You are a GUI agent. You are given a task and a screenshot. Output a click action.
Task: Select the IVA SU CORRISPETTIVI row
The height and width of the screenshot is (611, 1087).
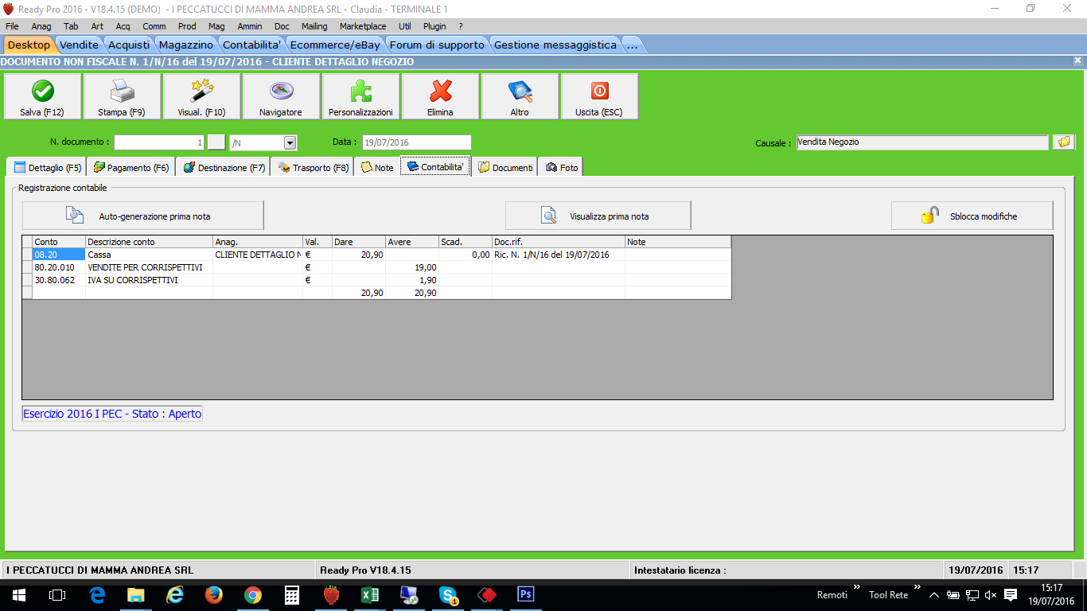point(376,280)
